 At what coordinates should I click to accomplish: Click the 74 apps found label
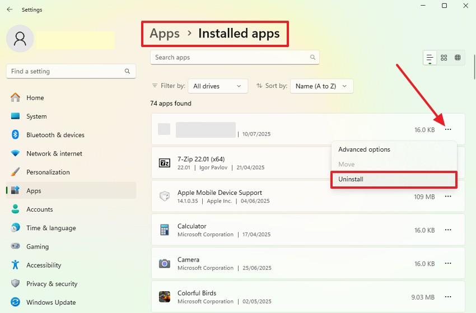click(171, 104)
